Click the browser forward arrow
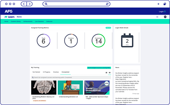Viewport: 170px width, 105px height. tap(30, 4)
